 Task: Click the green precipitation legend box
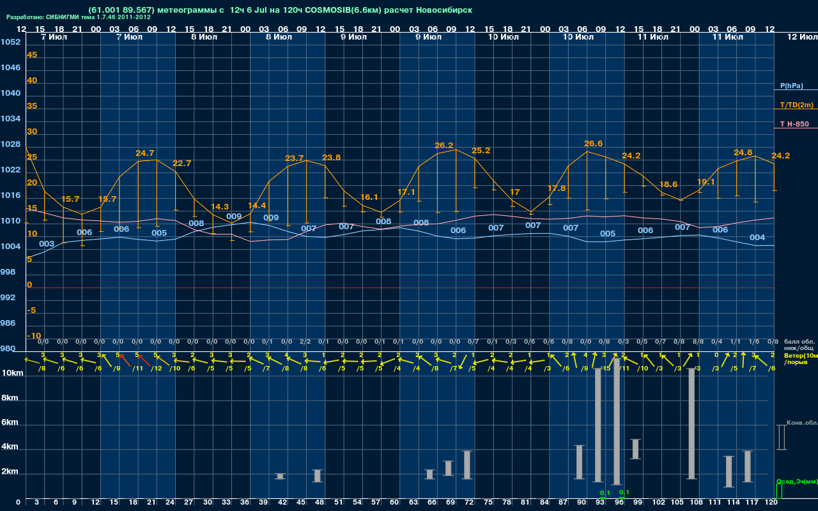[x=778, y=492]
